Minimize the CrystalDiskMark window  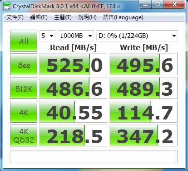pyautogui.click(x=145, y=5)
